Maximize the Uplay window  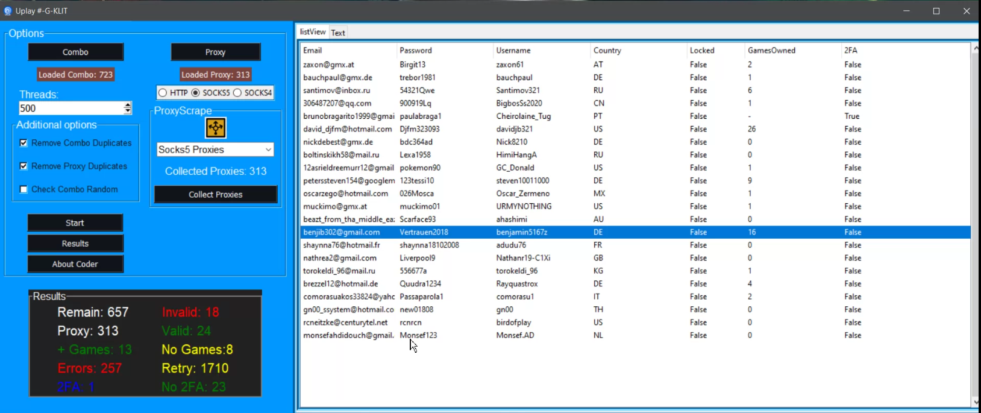click(936, 11)
